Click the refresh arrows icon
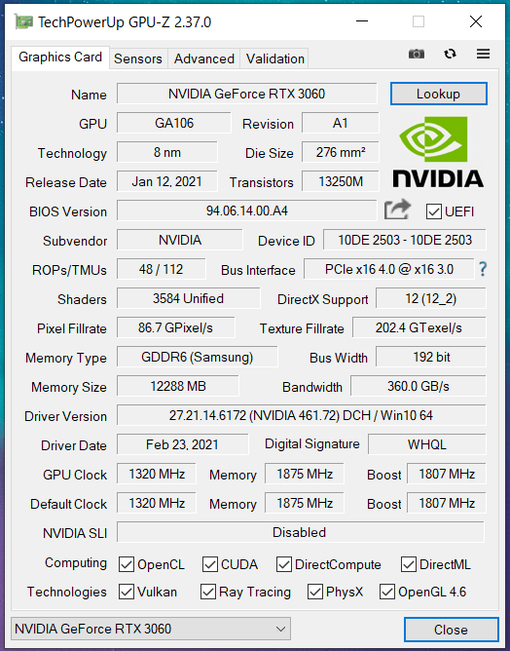The image size is (510, 651). pyautogui.click(x=450, y=54)
